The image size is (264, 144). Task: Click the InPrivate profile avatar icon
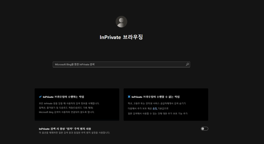(121, 22)
